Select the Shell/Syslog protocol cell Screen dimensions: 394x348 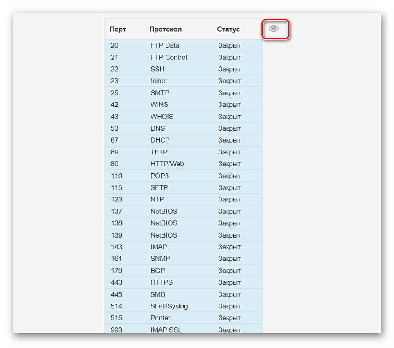[169, 306]
